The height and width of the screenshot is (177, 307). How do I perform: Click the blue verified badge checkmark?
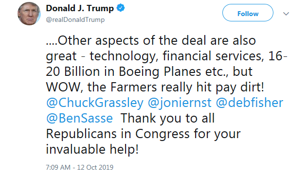pos(121,8)
